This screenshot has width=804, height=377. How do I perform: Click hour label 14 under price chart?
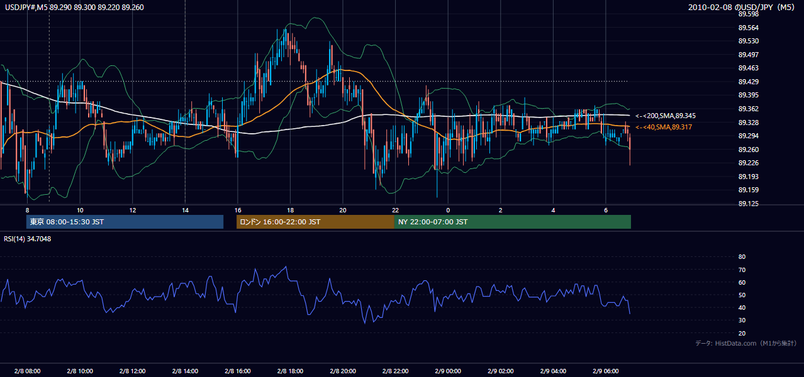click(x=185, y=210)
